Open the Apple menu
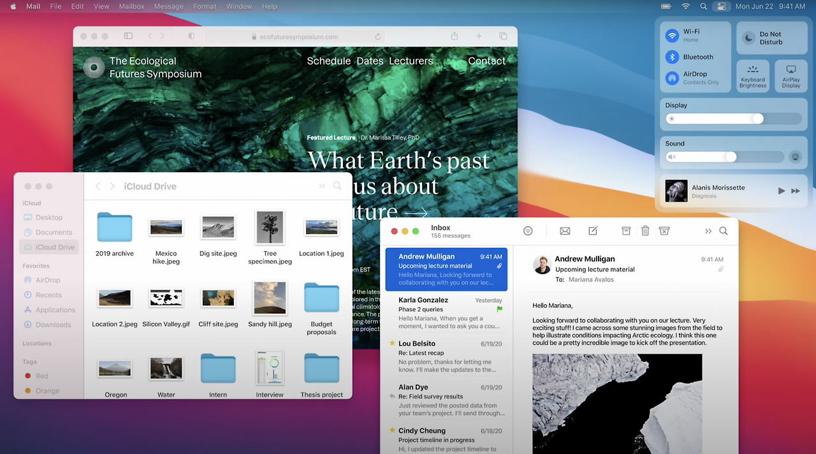816x454 pixels. point(13,6)
